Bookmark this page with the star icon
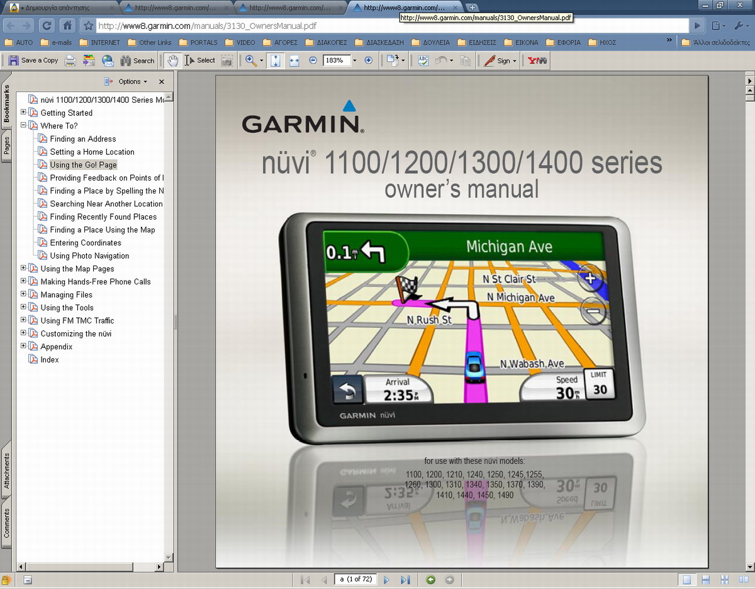Image resolution: width=755 pixels, height=589 pixels. pos(88,26)
